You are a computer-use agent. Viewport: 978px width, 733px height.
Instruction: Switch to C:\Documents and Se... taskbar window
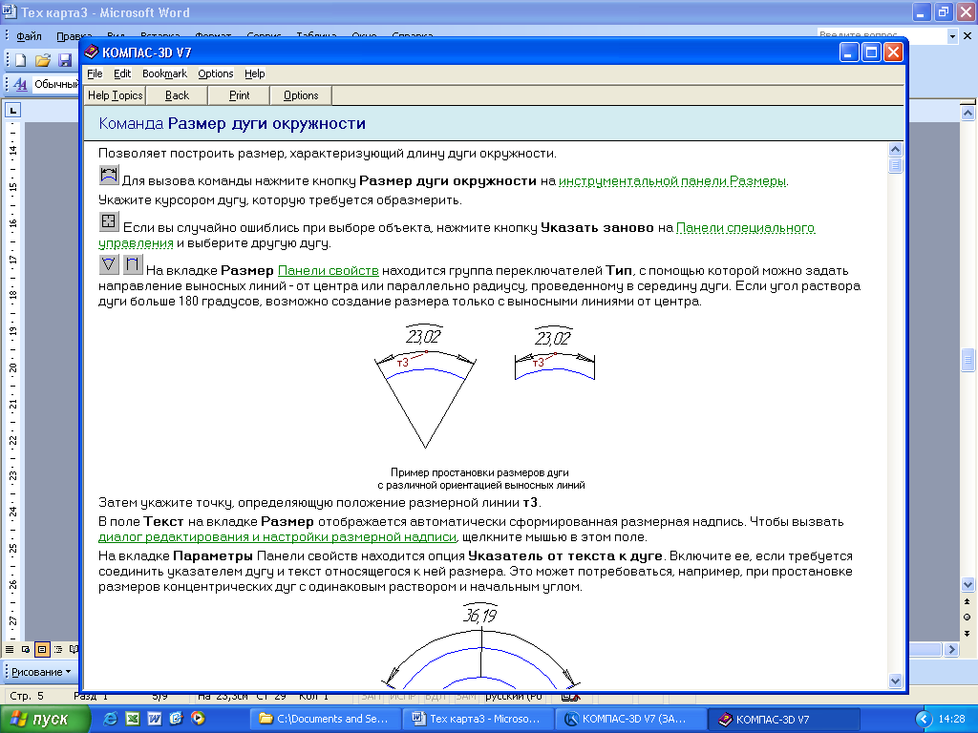pyautogui.click(x=325, y=719)
